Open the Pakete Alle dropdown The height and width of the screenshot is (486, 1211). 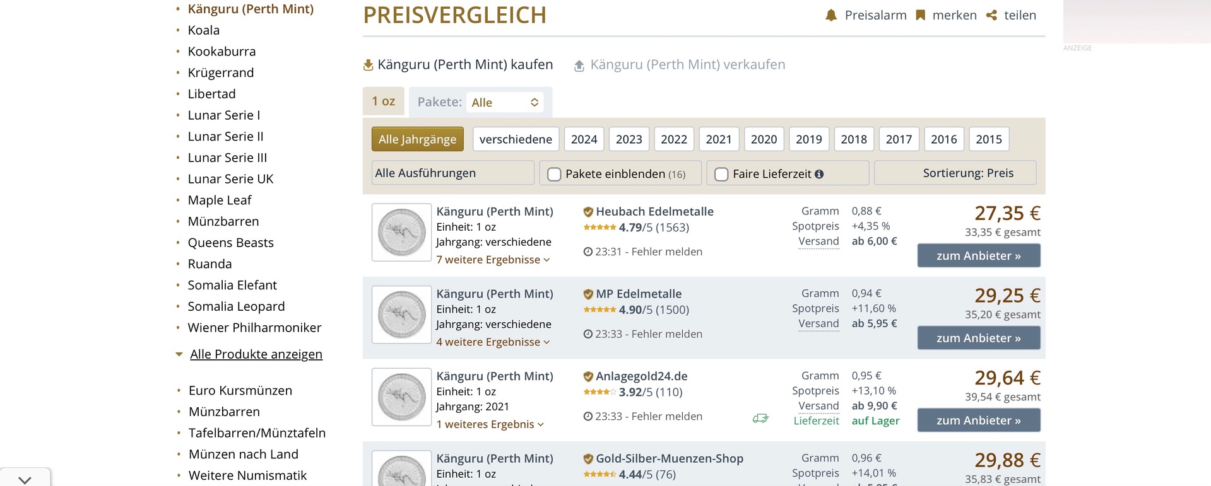tap(505, 102)
